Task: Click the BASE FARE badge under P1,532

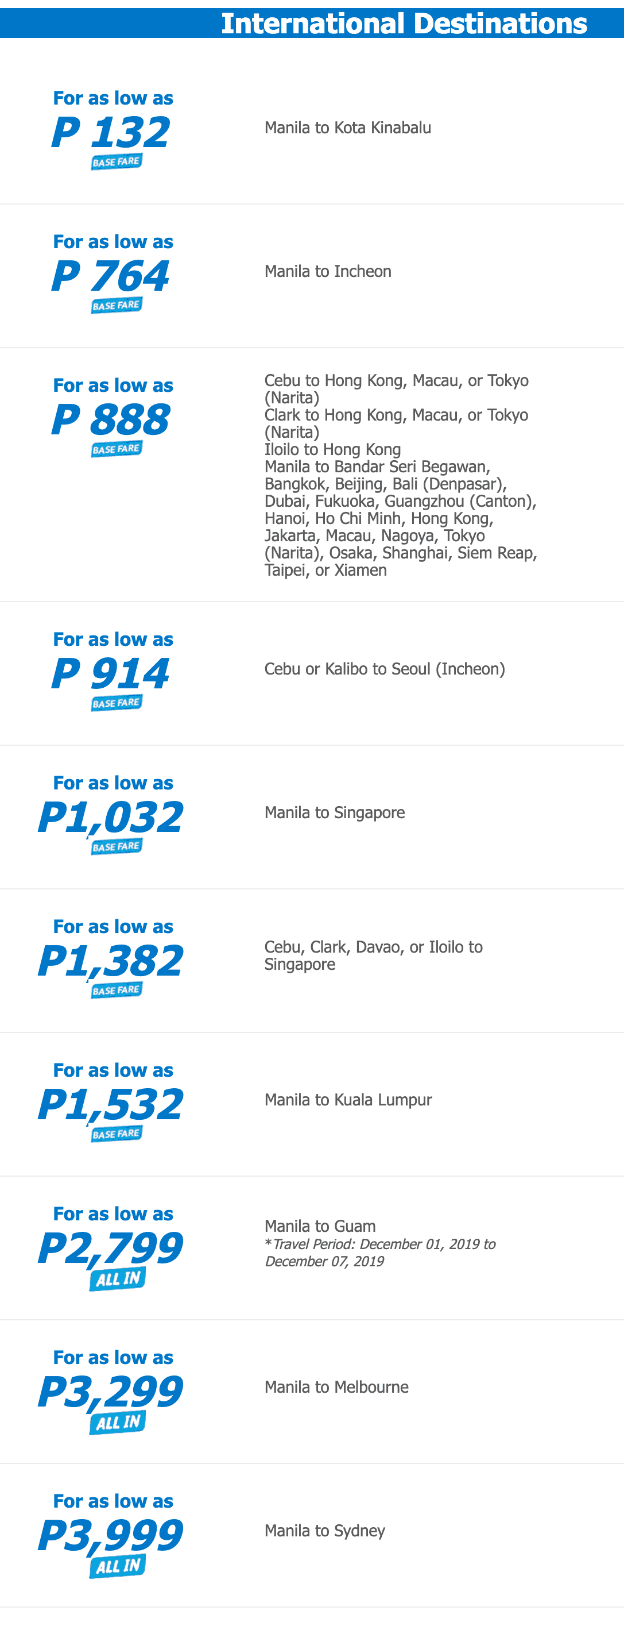Action: pyautogui.click(x=117, y=1134)
